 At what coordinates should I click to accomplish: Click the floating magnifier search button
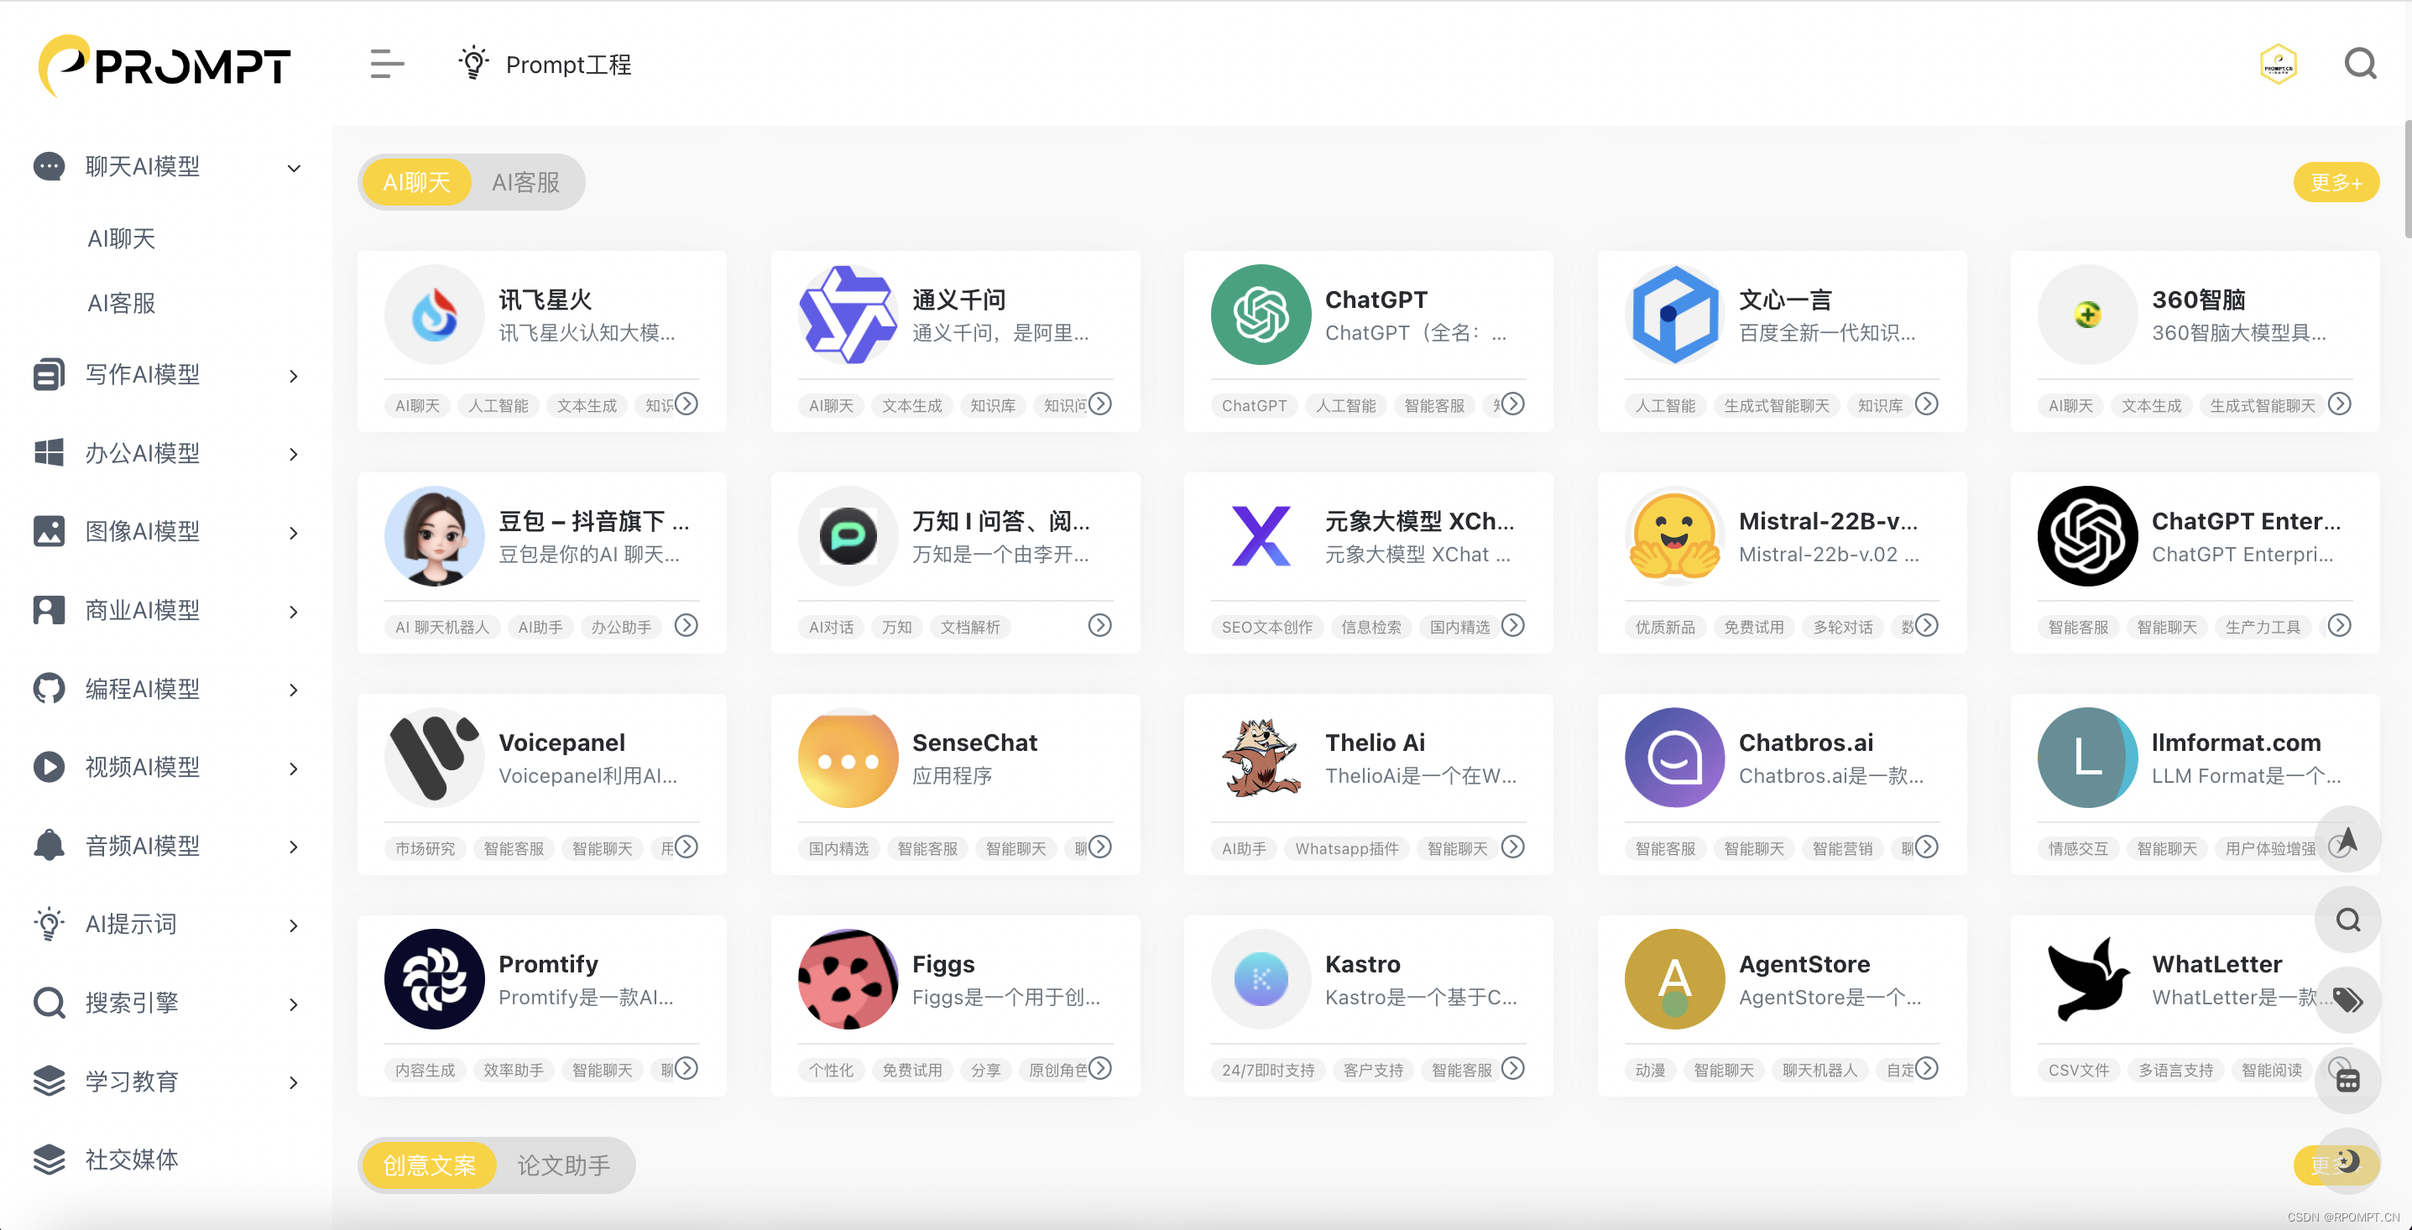point(2347,920)
